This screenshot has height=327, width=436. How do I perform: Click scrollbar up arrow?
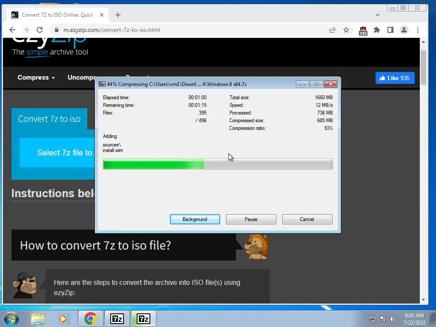point(423,42)
